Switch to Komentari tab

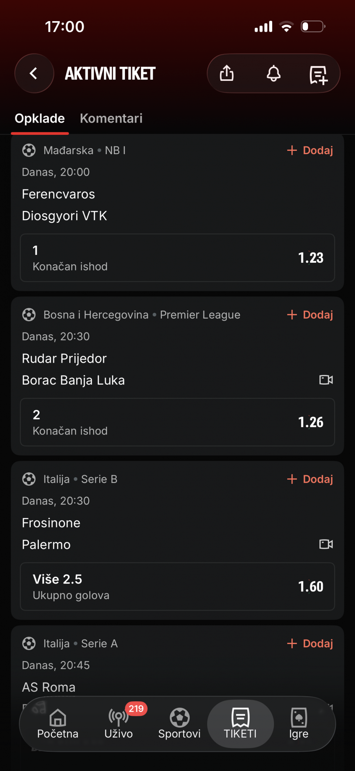111,119
